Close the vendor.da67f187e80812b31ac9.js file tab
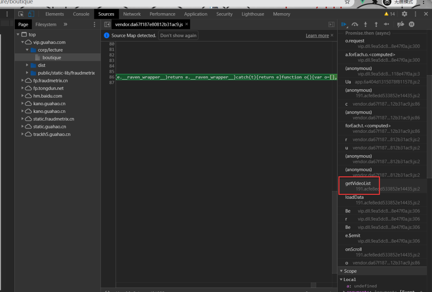Screen dimensions: 432x292 (x=186, y=24)
